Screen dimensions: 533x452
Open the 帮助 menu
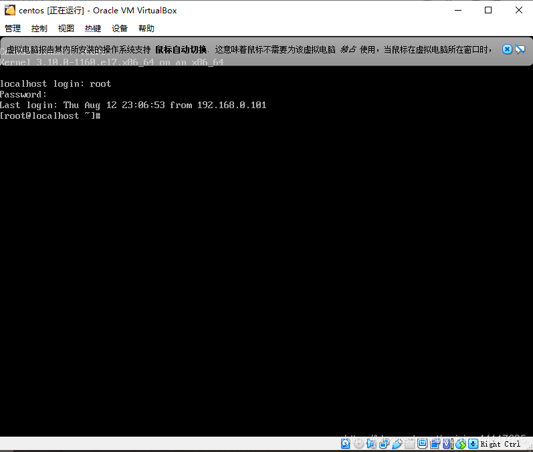(146, 29)
